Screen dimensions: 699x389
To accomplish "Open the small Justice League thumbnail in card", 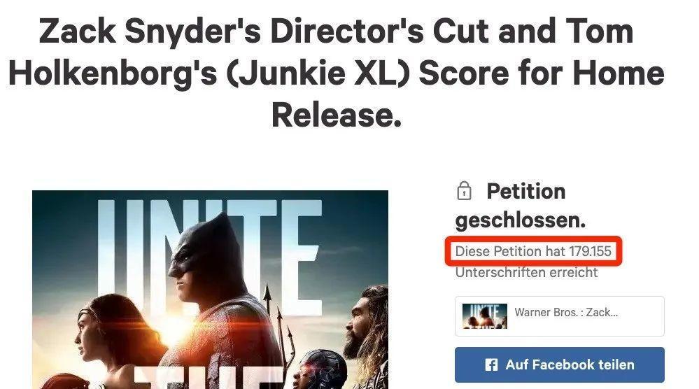I will (485, 316).
